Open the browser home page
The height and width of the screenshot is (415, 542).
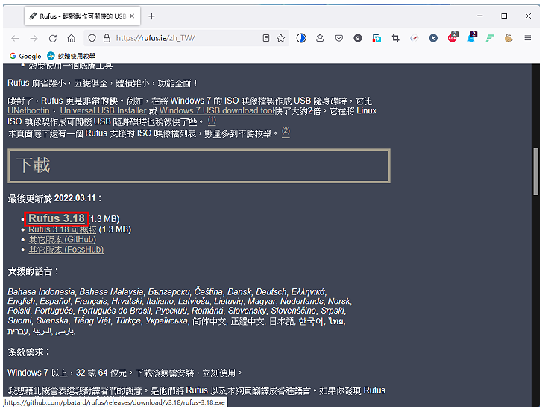72,38
